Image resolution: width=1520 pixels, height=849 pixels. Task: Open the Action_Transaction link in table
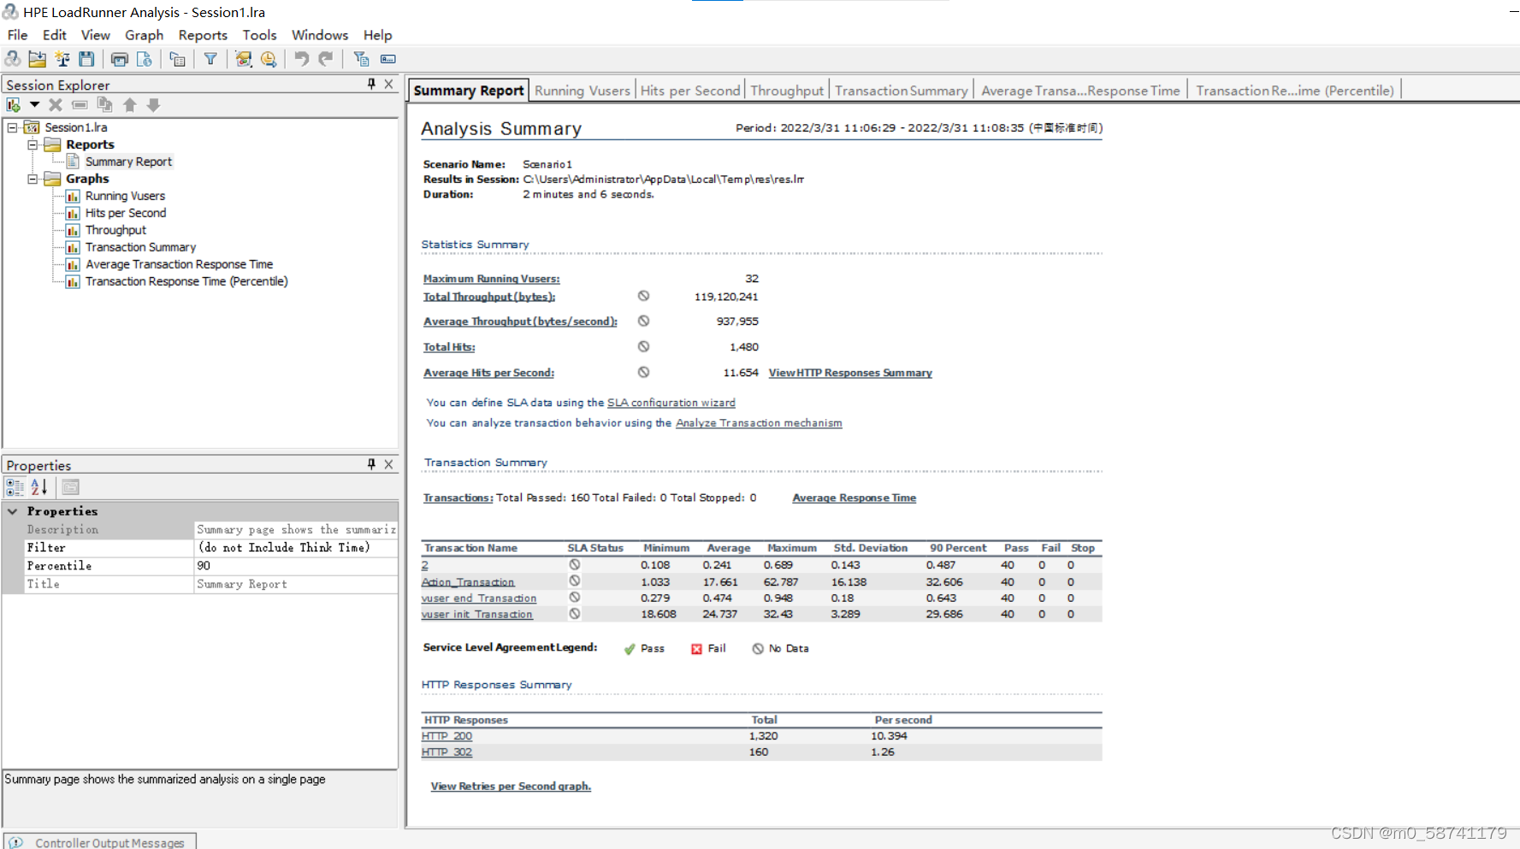(468, 582)
